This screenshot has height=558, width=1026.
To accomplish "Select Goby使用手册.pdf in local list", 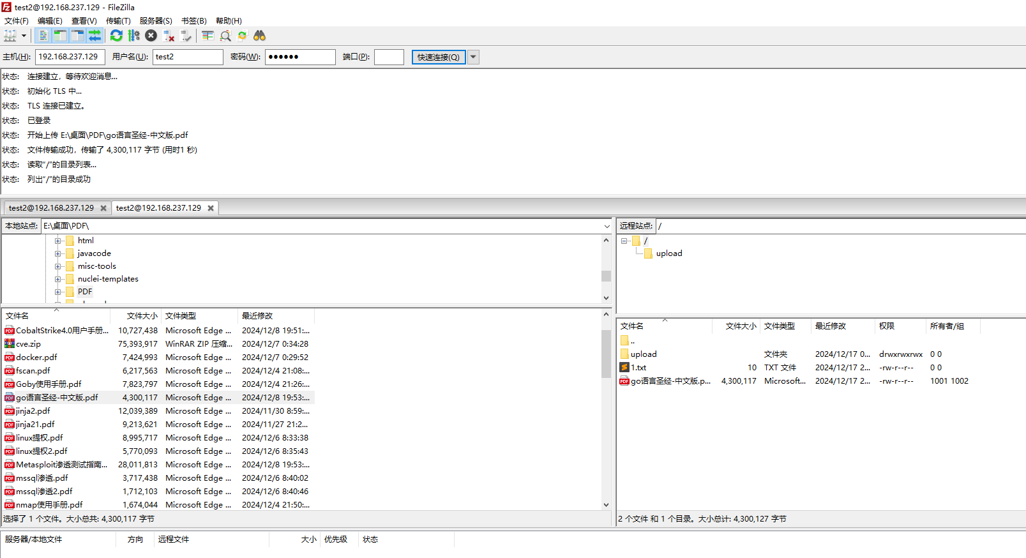I will tap(49, 384).
